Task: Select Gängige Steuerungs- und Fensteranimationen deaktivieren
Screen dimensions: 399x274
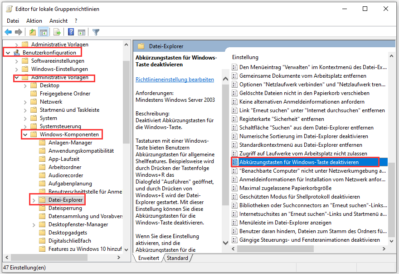Action: [309, 240]
